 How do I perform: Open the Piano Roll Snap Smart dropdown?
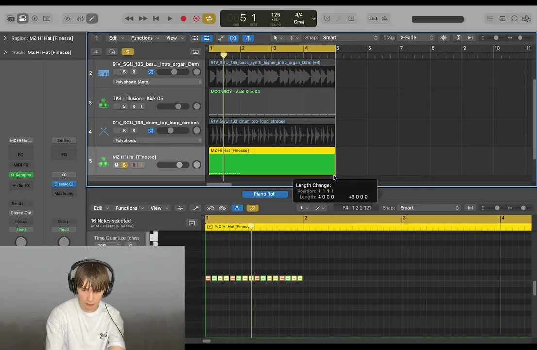[429, 208]
